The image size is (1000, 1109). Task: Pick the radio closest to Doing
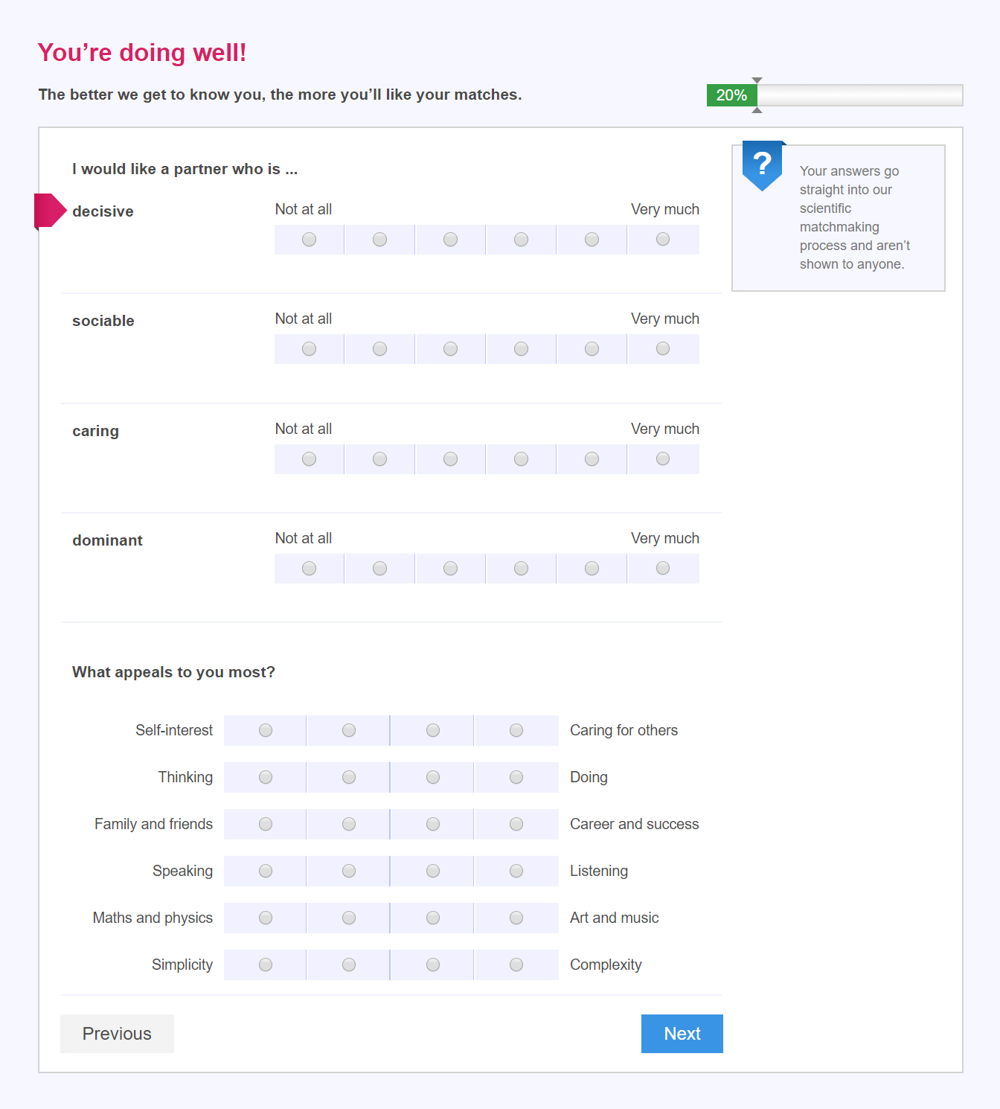(516, 778)
